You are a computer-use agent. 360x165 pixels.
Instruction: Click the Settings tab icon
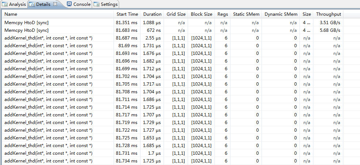tap(96, 4)
